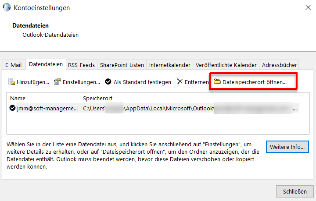
Task: Select the Datendateien tab
Action: [46, 64]
